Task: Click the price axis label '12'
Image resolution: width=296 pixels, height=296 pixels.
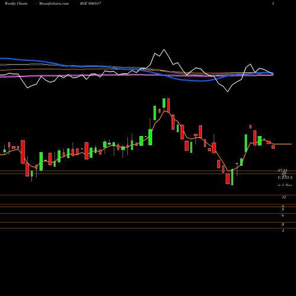Action: click(284, 197)
